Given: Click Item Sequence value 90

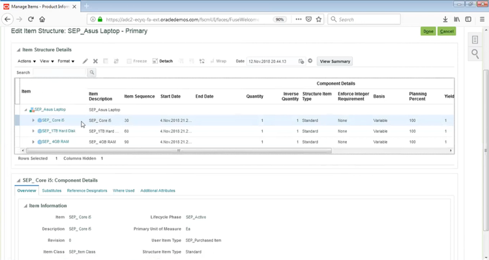Looking at the screenshot, I should (126, 142).
